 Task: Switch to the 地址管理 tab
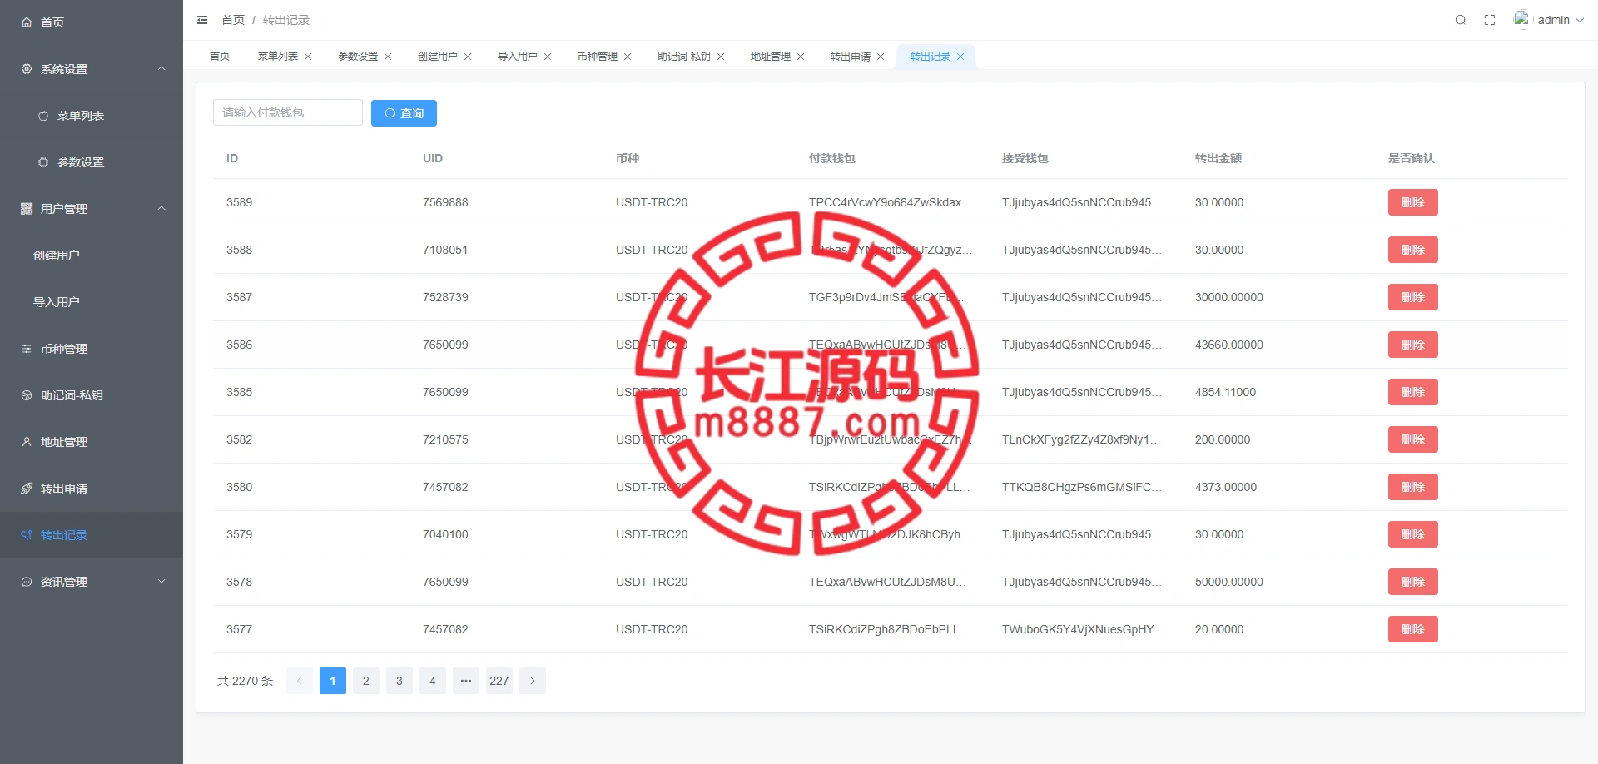pos(770,57)
